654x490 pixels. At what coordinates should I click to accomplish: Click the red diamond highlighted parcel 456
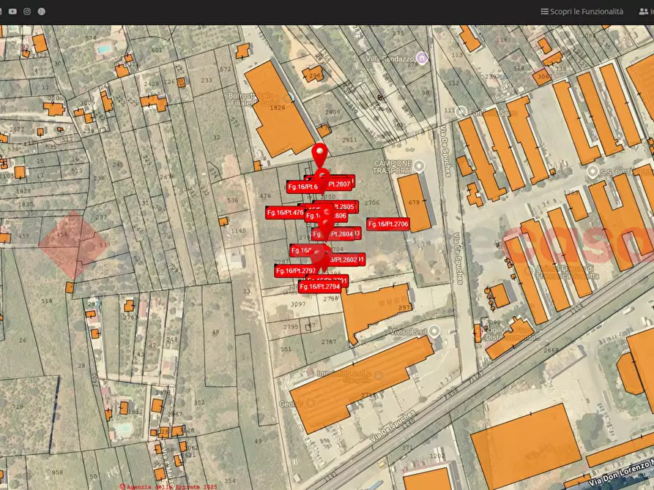coord(69,244)
